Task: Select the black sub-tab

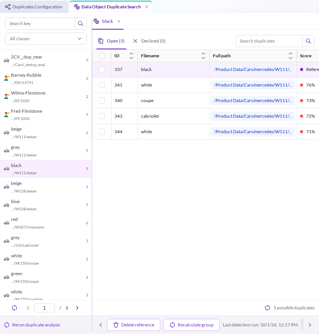Action: pyautogui.click(x=108, y=21)
